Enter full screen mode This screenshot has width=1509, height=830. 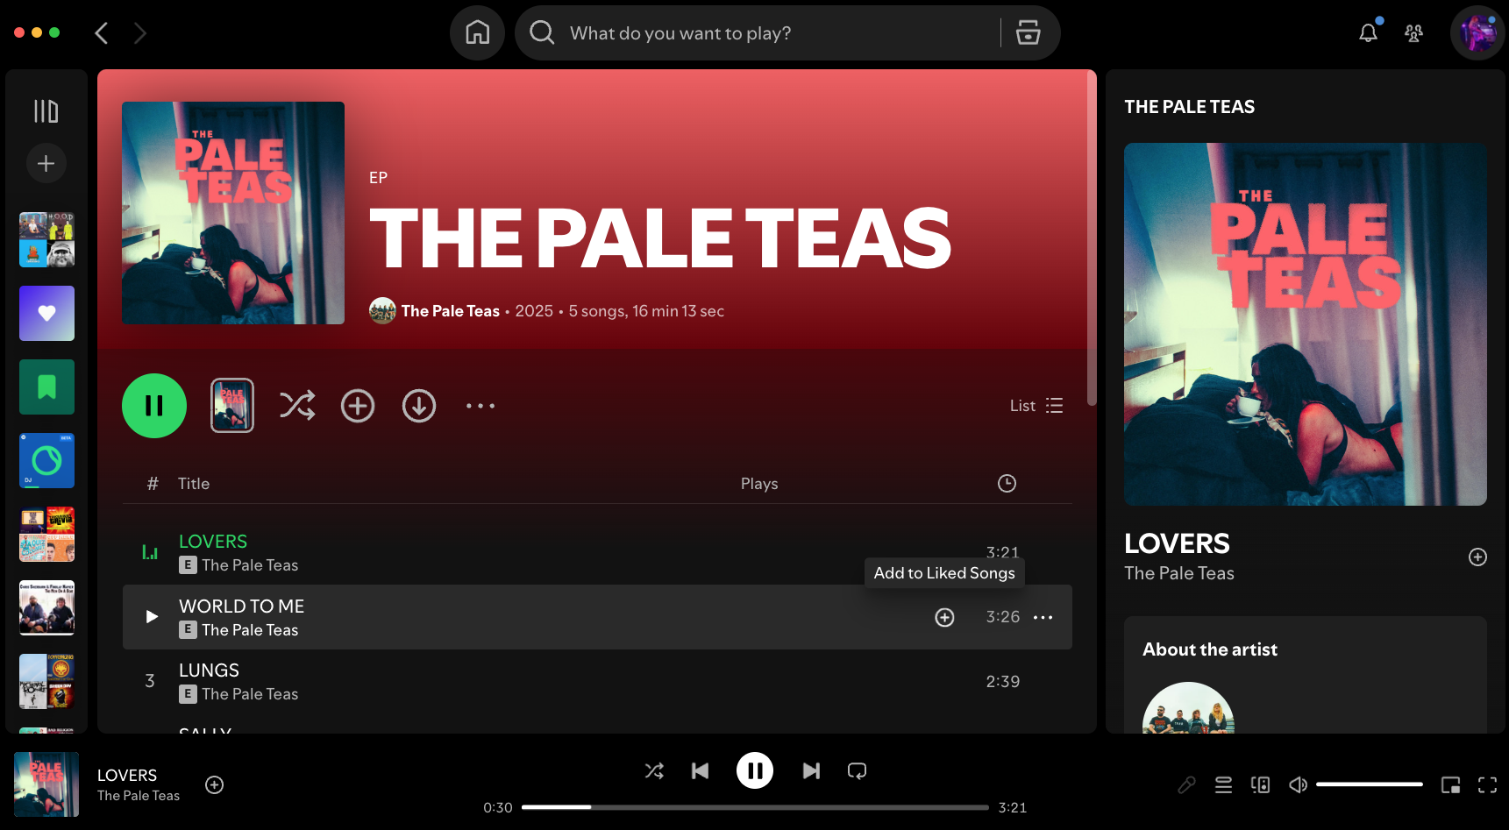(x=1487, y=785)
